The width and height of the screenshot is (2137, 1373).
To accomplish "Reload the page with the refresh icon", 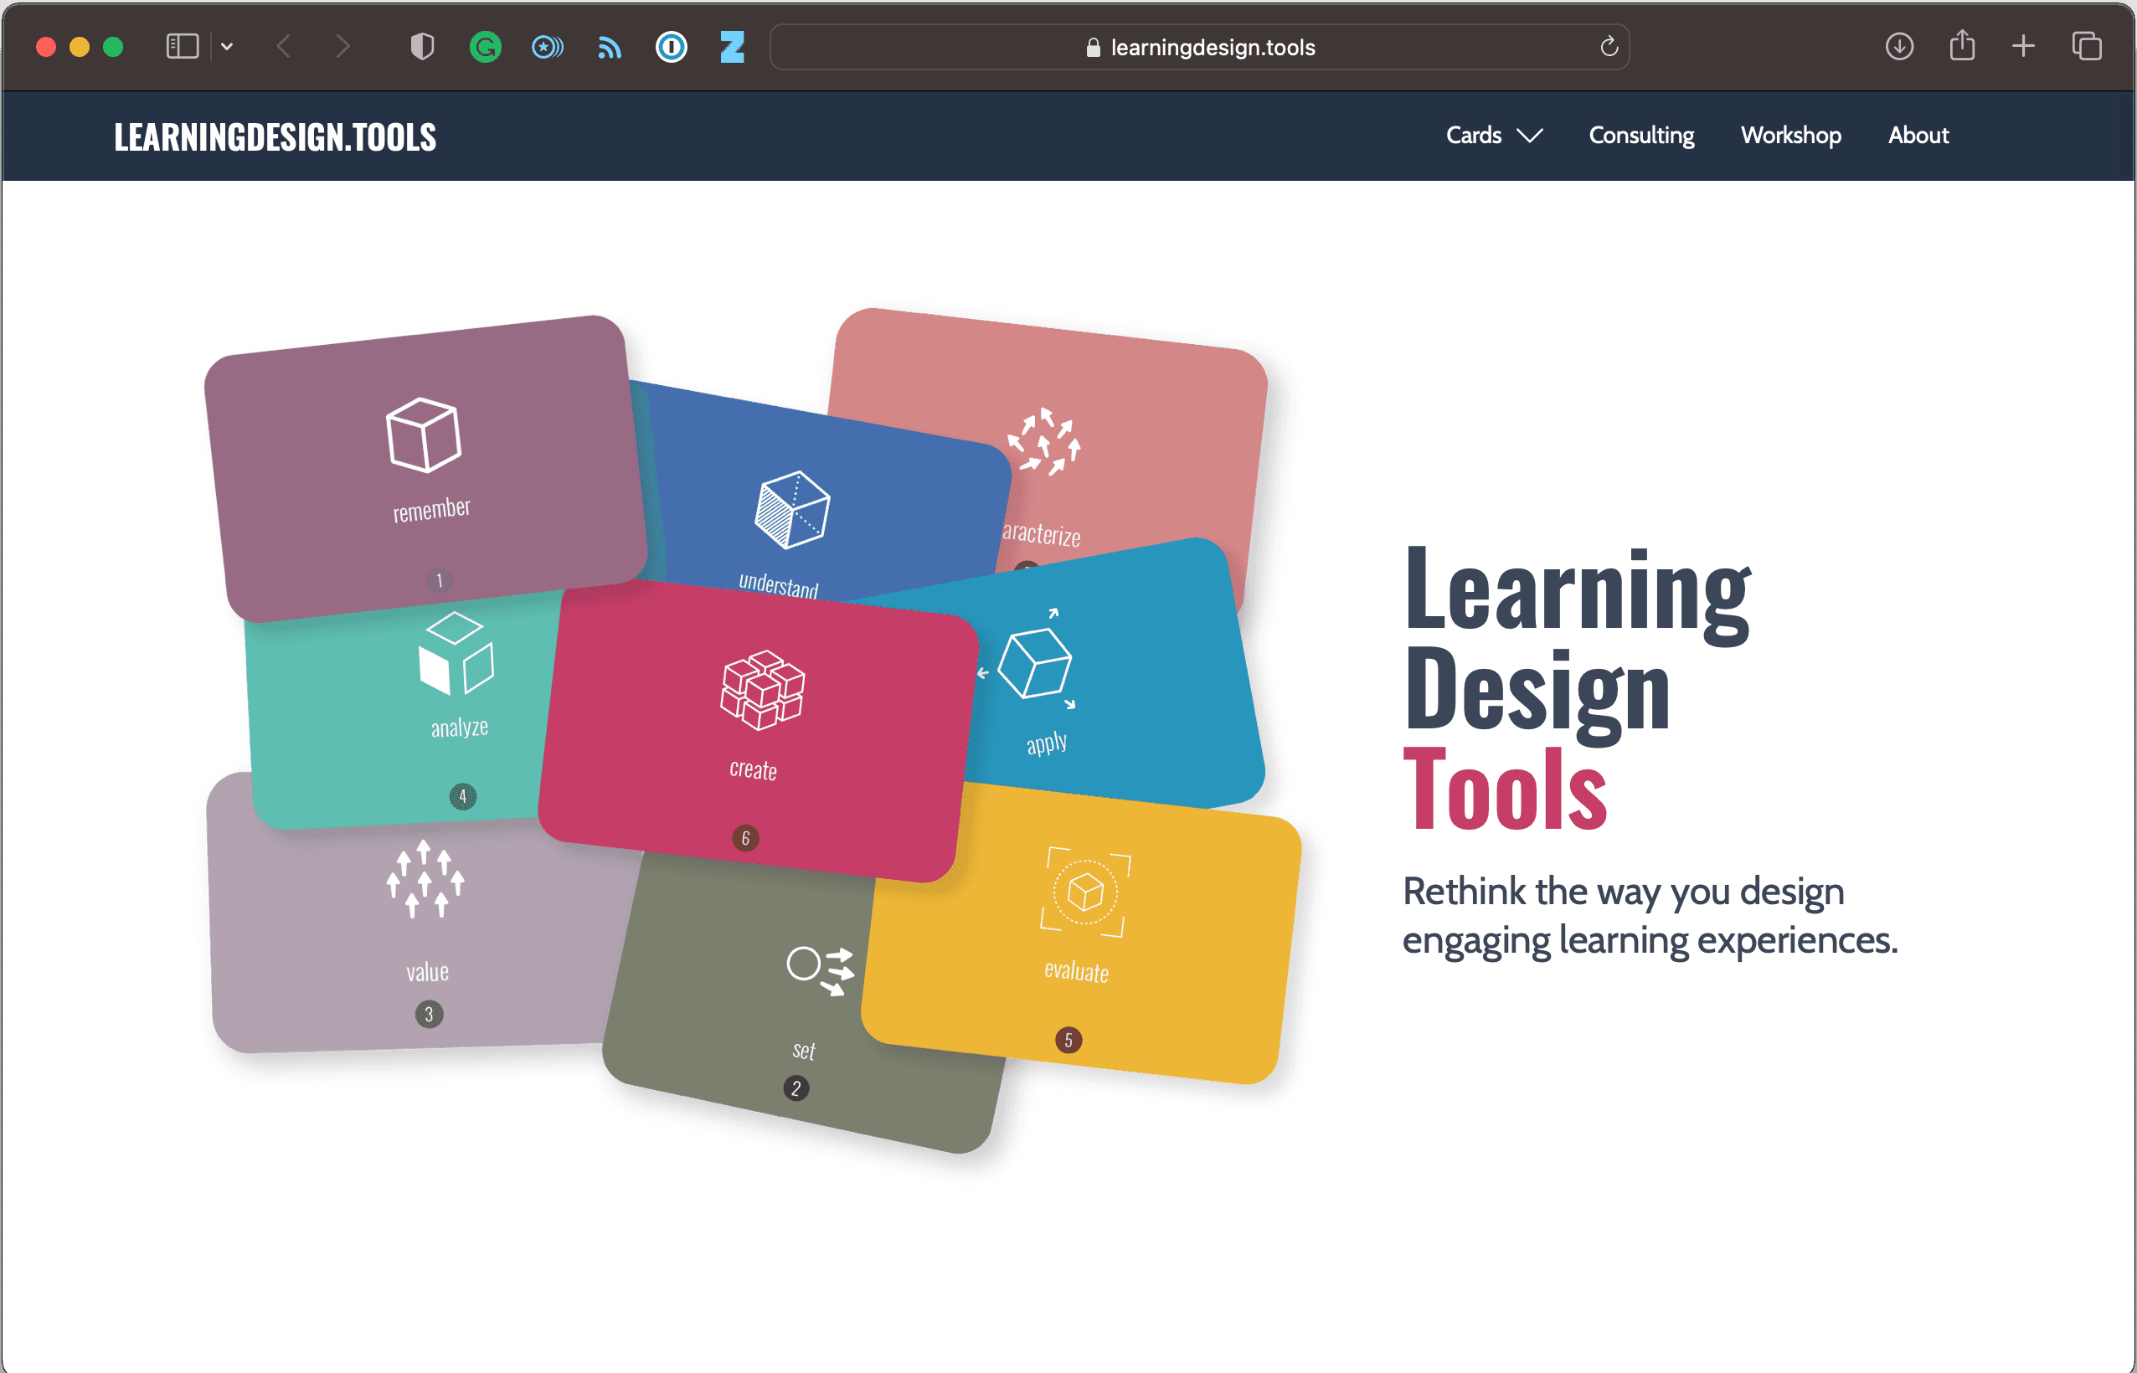I will (1609, 46).
